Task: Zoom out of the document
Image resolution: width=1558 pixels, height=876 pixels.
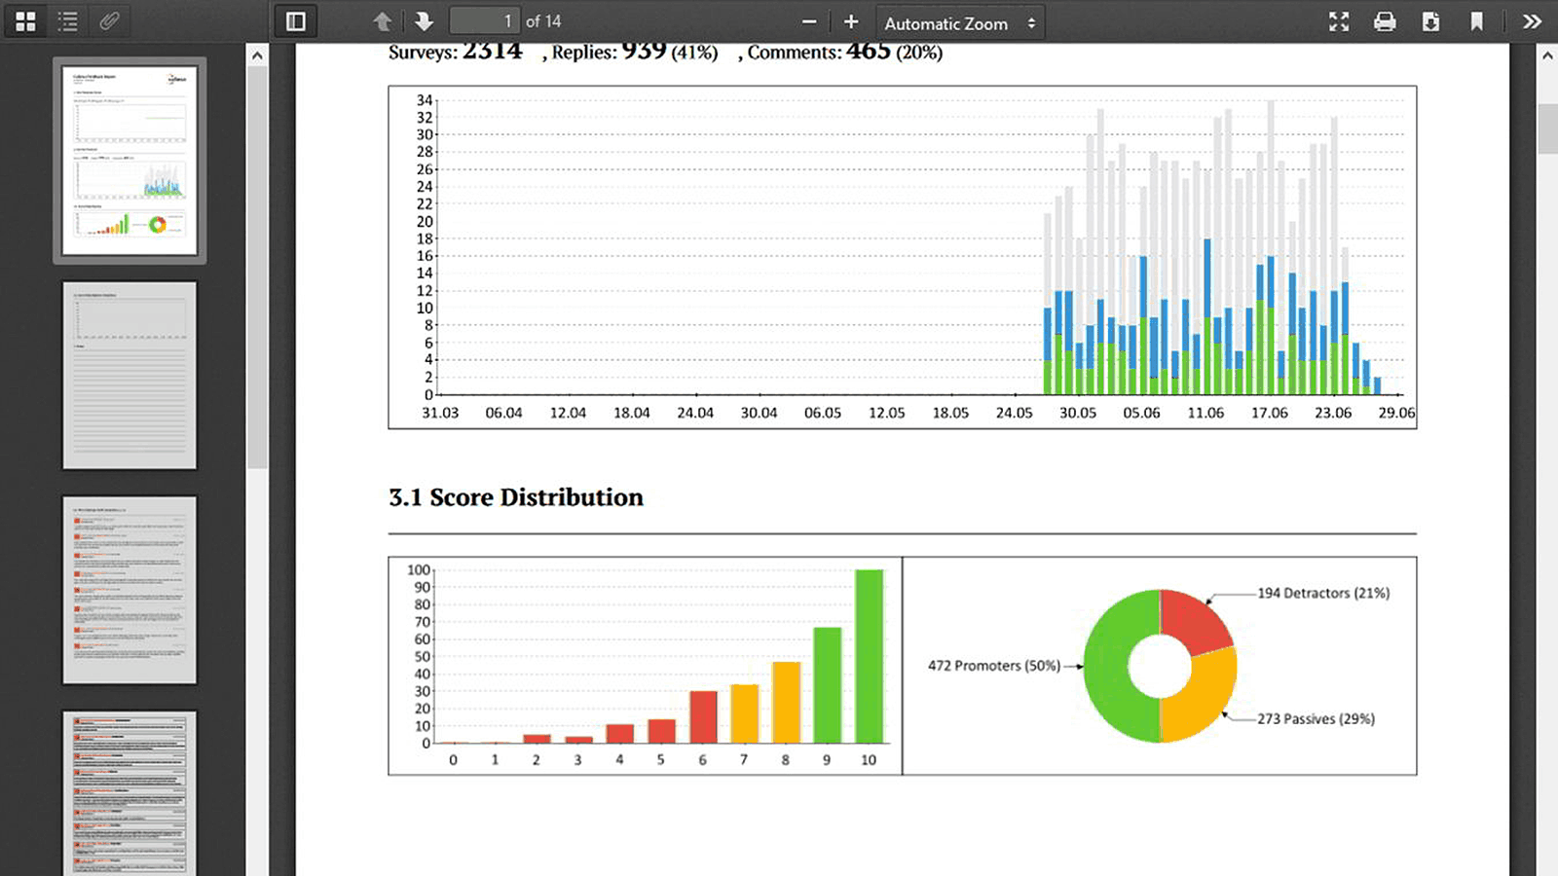Action: pos(808,20)
